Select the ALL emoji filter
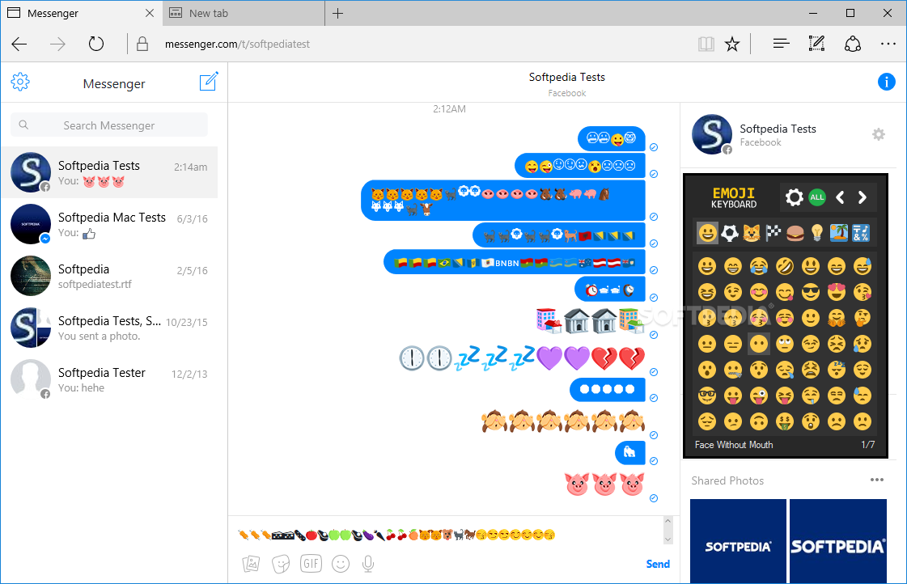Viewport: 907px width, 584px height. coord(816,197)
